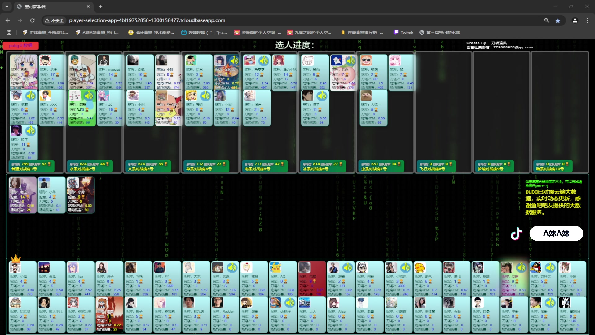Click the 梦境对战房9号 room label

pyautogui.click(x=495, y=166)
